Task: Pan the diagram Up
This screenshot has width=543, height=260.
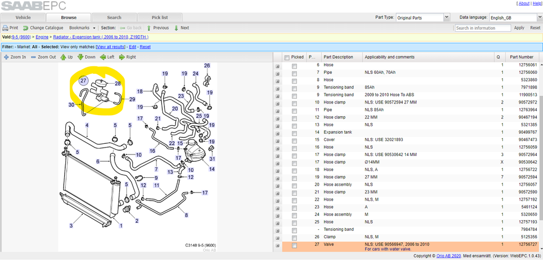Action: (x=66, y=57)
